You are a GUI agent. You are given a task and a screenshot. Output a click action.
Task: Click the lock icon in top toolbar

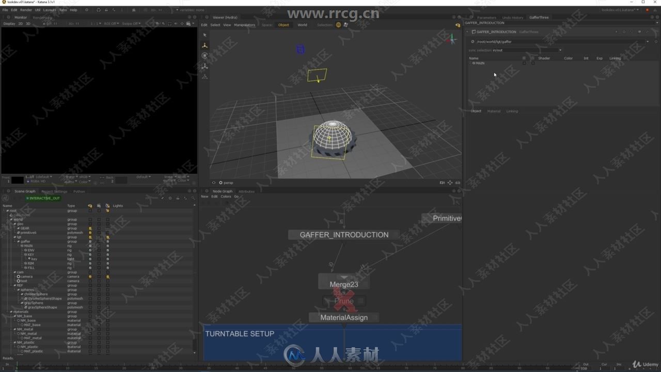(106, 10)
